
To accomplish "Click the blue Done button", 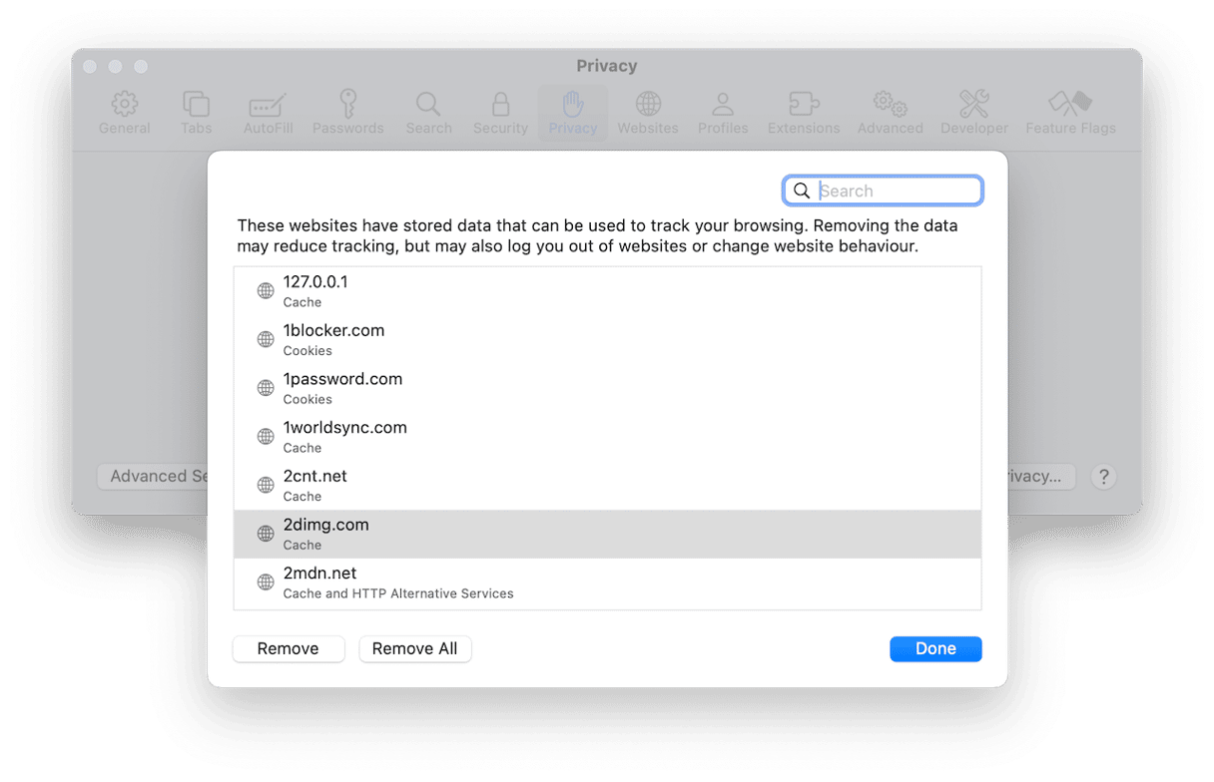I will [x=935, y=648].
